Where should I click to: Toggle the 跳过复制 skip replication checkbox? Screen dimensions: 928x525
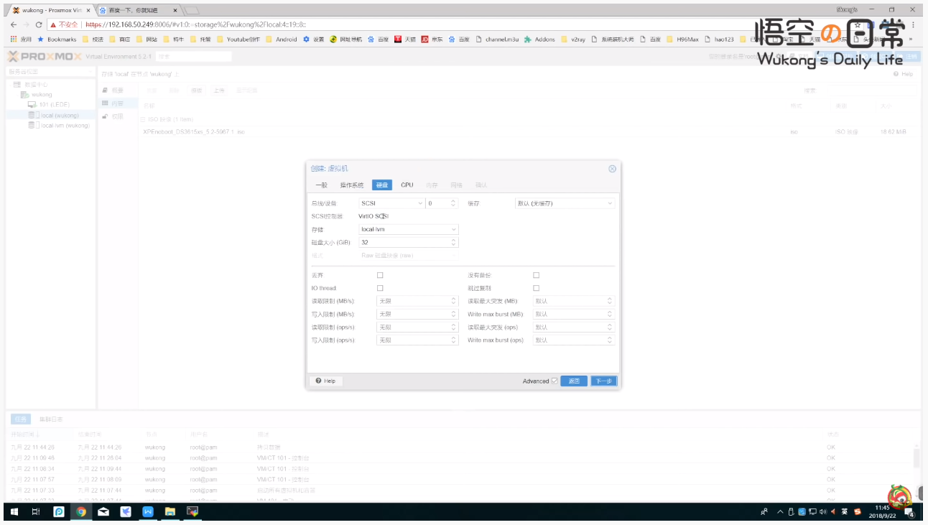tap(536, 288)
